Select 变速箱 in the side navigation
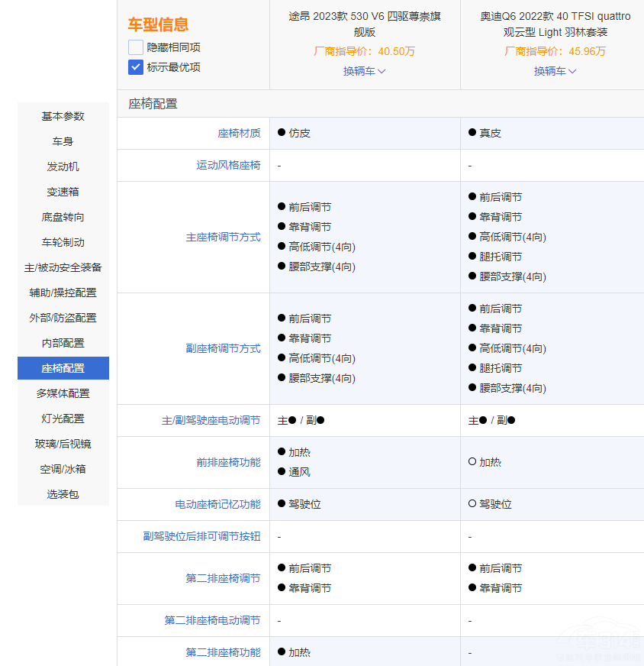The width and height of the screenshot is (644, 666). pos(63,192)
